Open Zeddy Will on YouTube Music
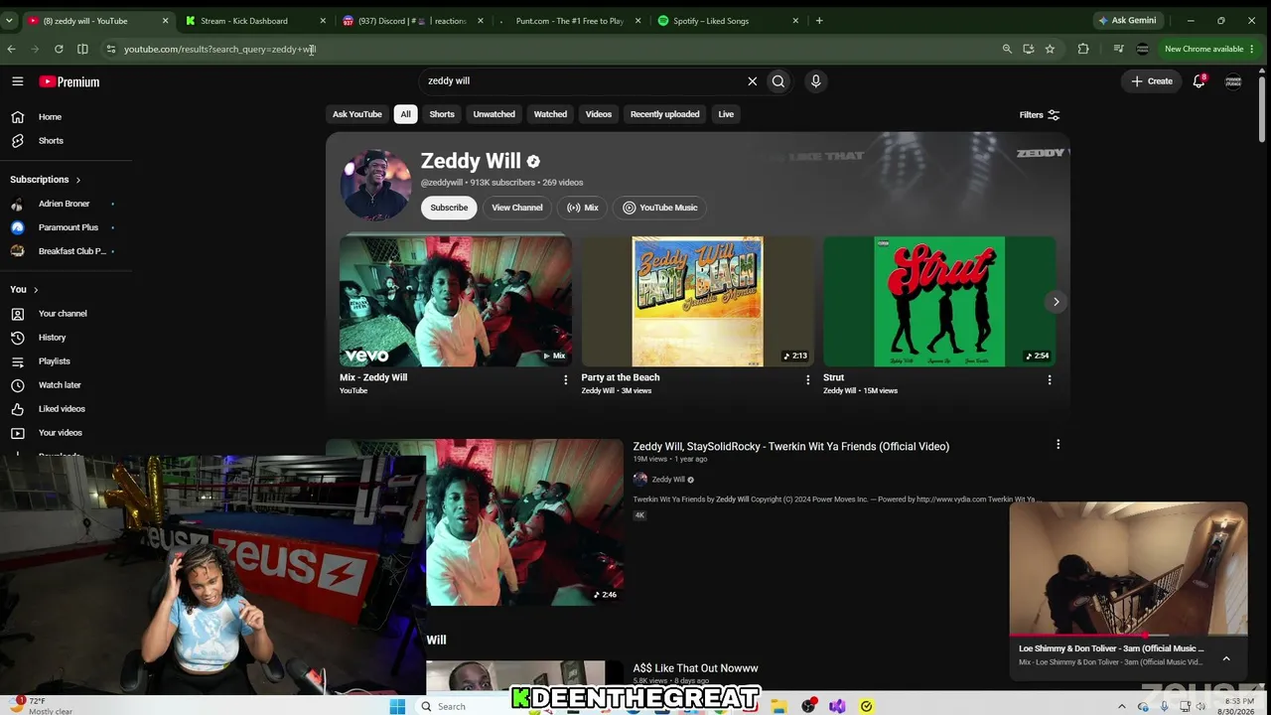1271x715 pixels. (x=660, y=208)
